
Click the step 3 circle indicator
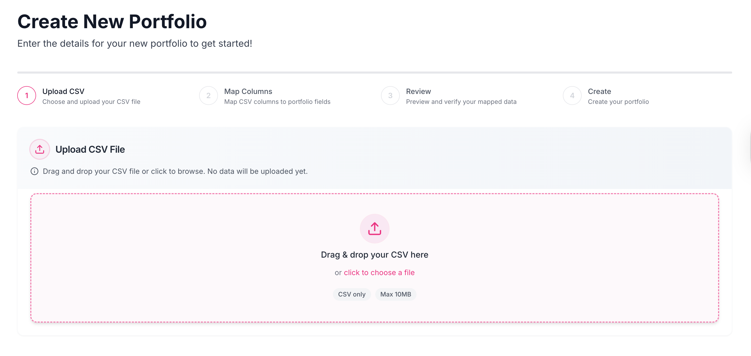pos(390,96)
